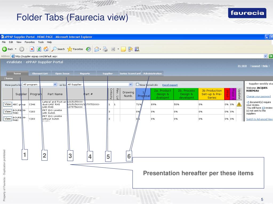Click the home breadcrumb below tabs
The width and height of the screenshot is (273, 204).
click(9, 78)
